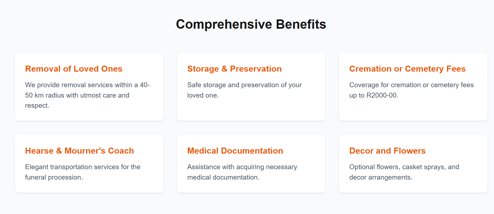Screen dimensions: 494x214
Task: Click the word Benefits in the page heading
Action: point(301,24)
